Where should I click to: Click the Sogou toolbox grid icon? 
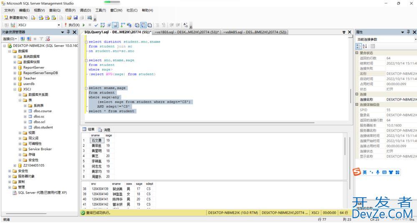pos(397,172)
